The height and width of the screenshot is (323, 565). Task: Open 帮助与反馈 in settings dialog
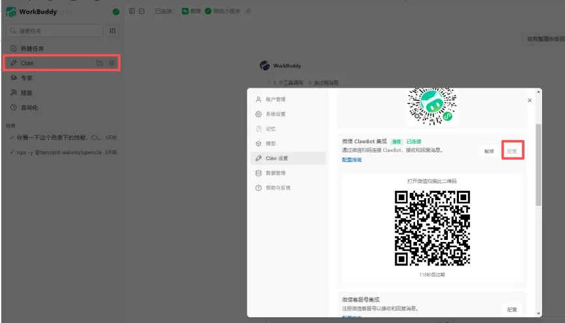288,188
